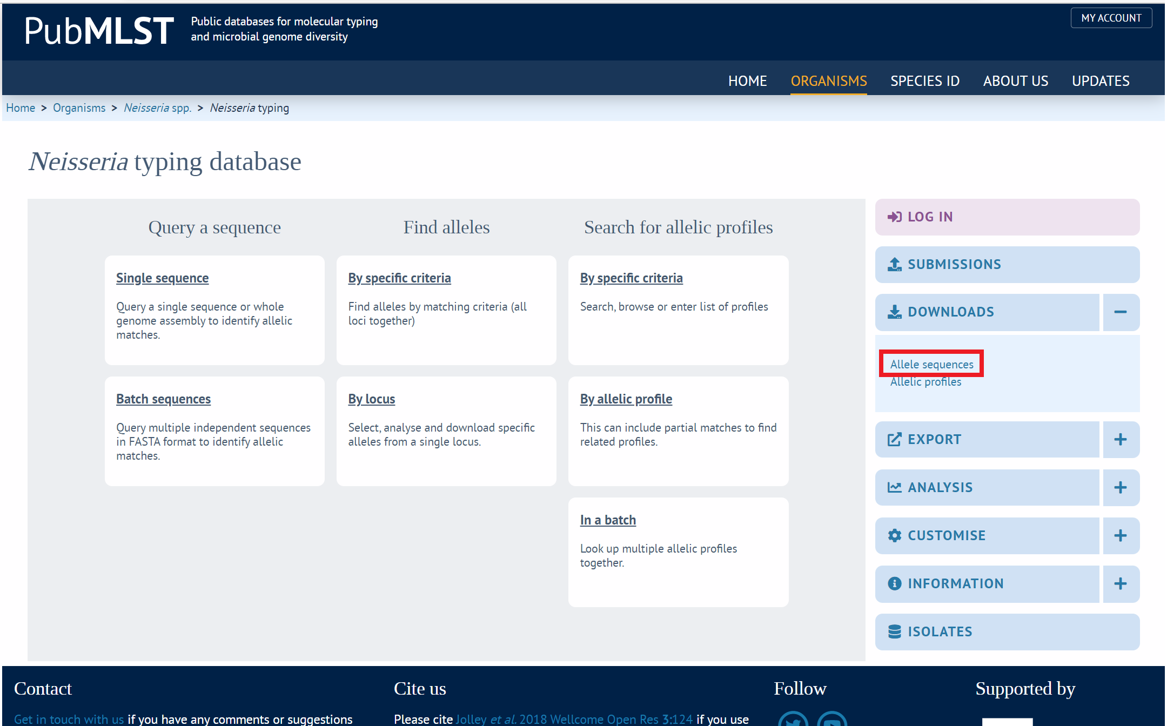Open Find alleles By specific criteria

399,278
